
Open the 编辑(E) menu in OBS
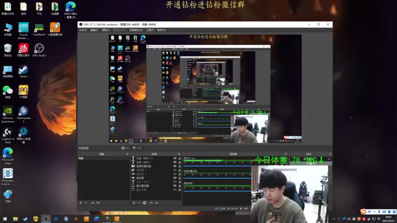[94, 30]
